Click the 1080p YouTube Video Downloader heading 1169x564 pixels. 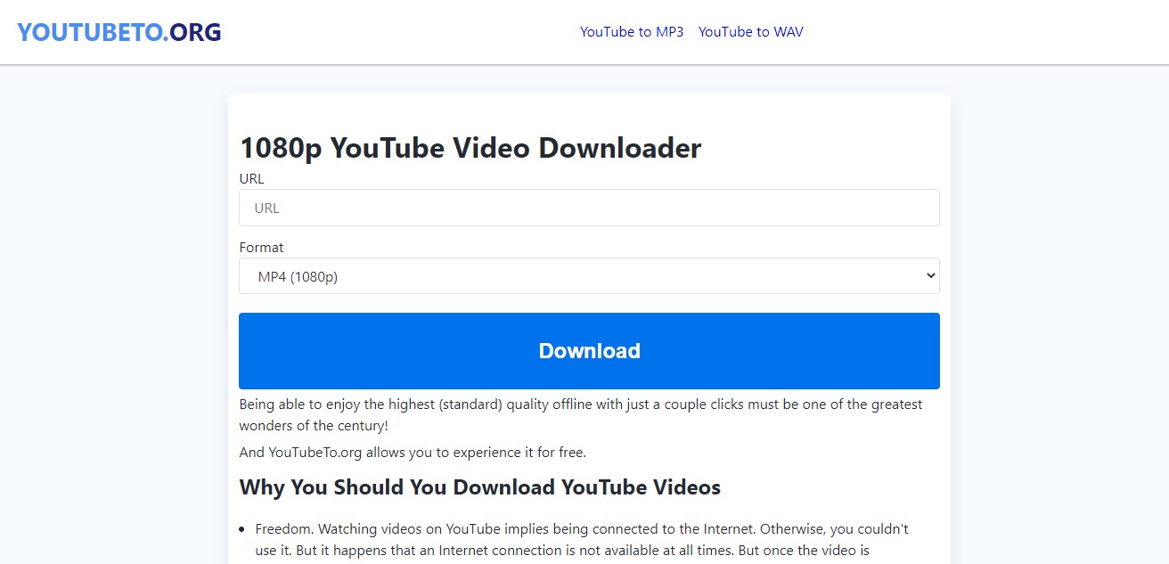[470, 148]
